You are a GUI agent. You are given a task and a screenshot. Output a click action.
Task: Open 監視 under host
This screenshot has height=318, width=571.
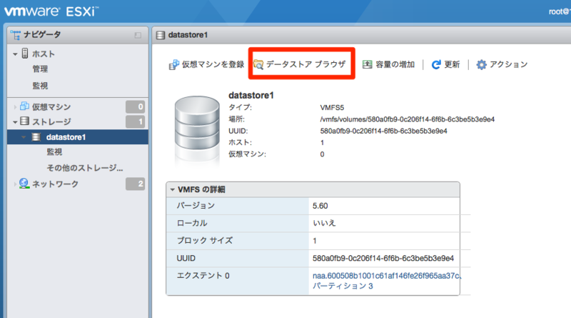(x=40, y=85)
